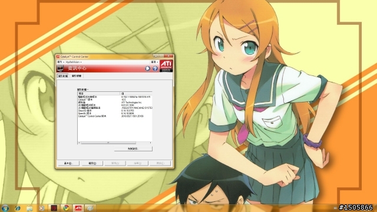Open the last taskbar app with pen icon
This screenshot has width=377, height=212.
pyautogui.click(x=90, y=208)
